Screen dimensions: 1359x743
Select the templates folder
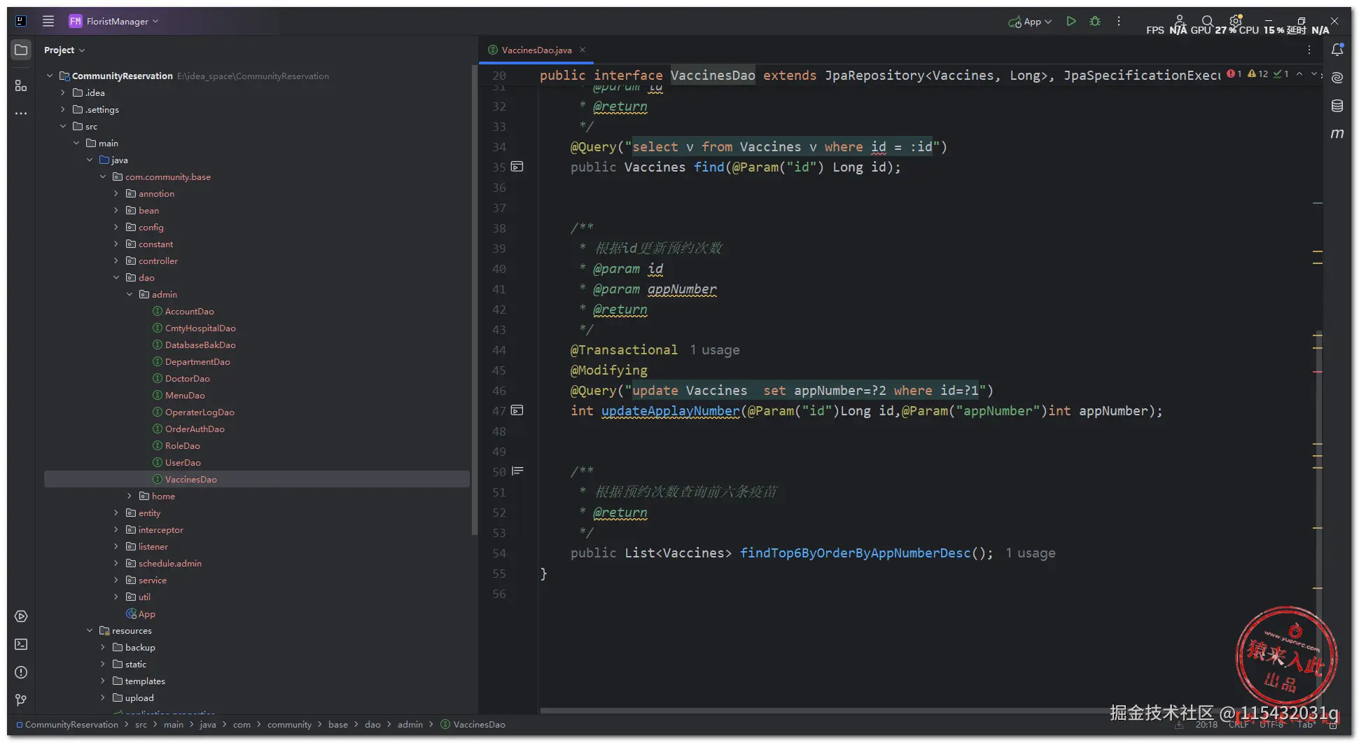(x=145, y=681)
